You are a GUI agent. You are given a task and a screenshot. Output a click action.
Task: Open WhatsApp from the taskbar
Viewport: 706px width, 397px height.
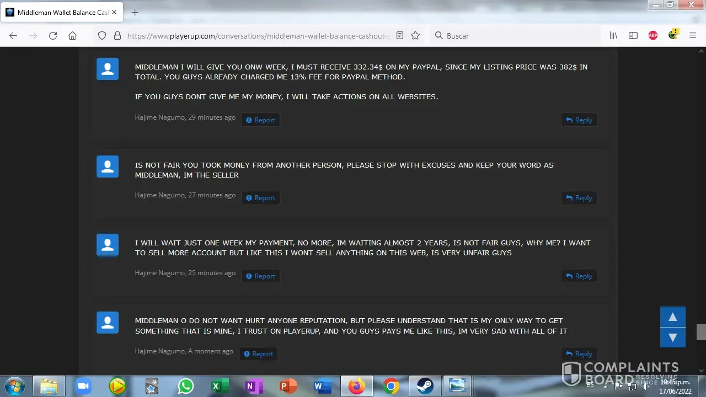click(186, 386)
